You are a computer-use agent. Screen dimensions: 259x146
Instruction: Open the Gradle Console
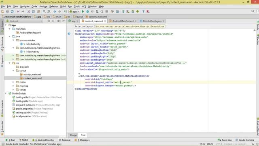tap(245, 140)
